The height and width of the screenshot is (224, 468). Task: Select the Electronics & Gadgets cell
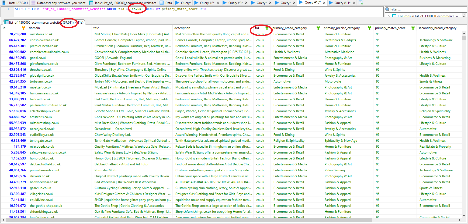[348, 40]
